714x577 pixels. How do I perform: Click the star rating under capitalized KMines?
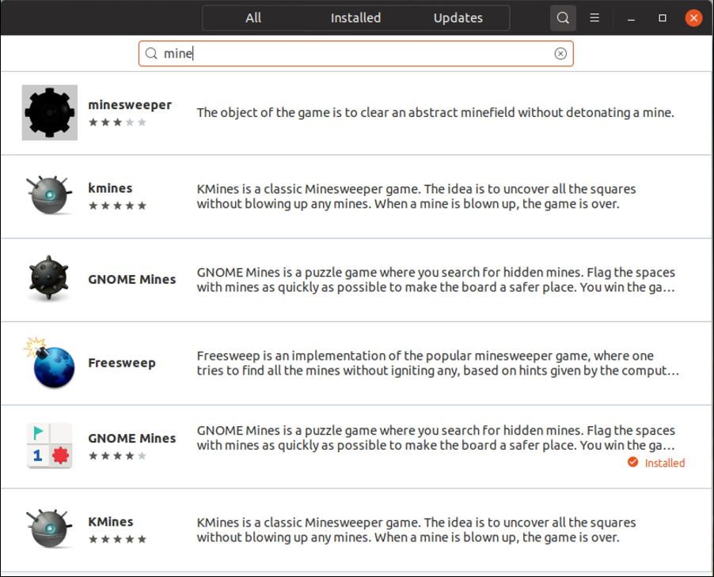coord(117,539)
